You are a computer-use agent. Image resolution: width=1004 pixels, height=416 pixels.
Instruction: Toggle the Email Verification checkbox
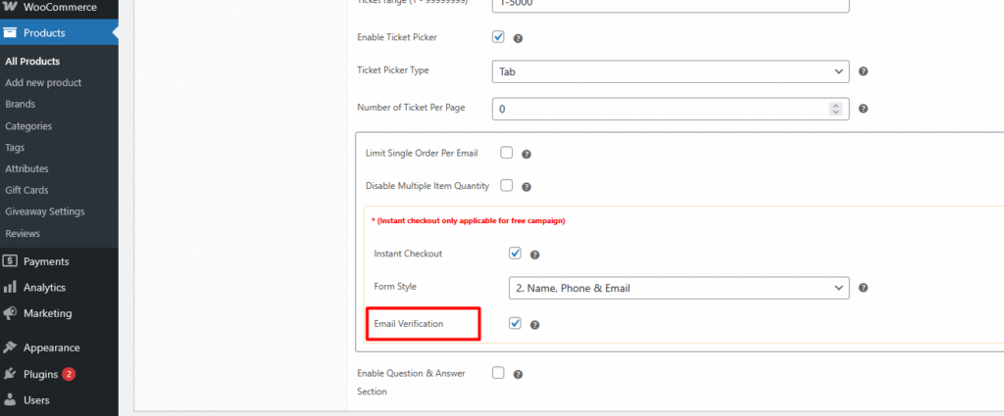[516, 324]
